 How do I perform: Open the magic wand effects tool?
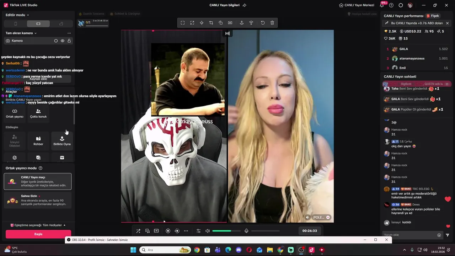point(138,231)
